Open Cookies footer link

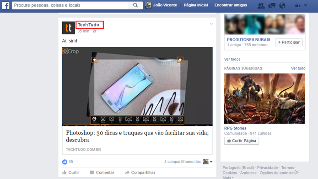point(230,173)
